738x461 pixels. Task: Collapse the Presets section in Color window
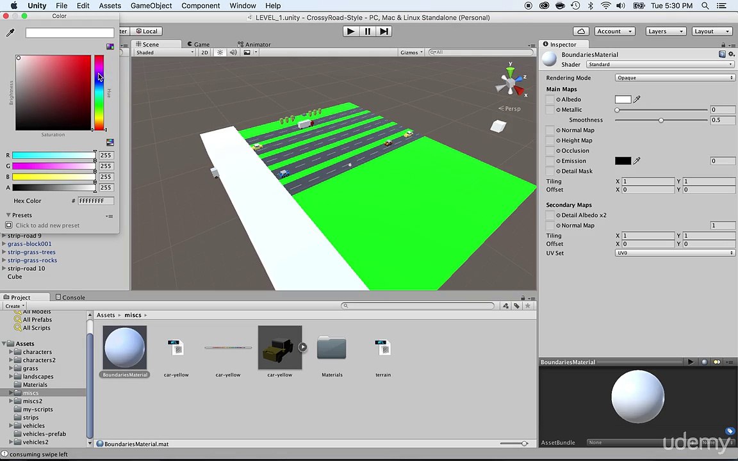coord(8,215)
